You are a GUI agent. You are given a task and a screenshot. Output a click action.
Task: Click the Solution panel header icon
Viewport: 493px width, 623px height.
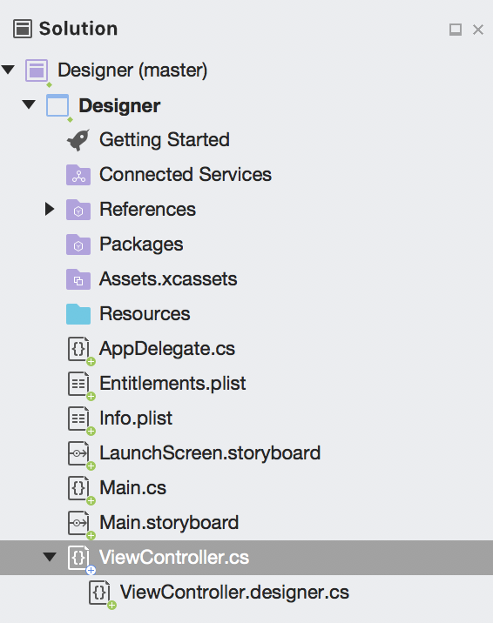[x=23, y=29]
